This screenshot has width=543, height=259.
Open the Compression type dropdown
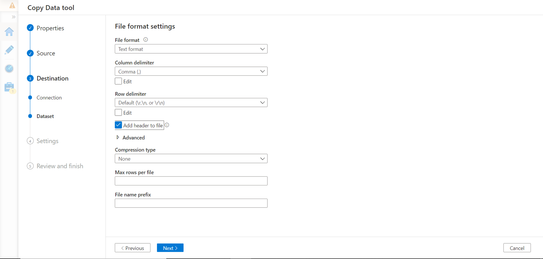(191, 159)
